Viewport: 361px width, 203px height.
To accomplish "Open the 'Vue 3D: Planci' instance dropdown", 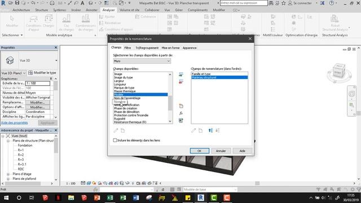I will click(14, 73).
